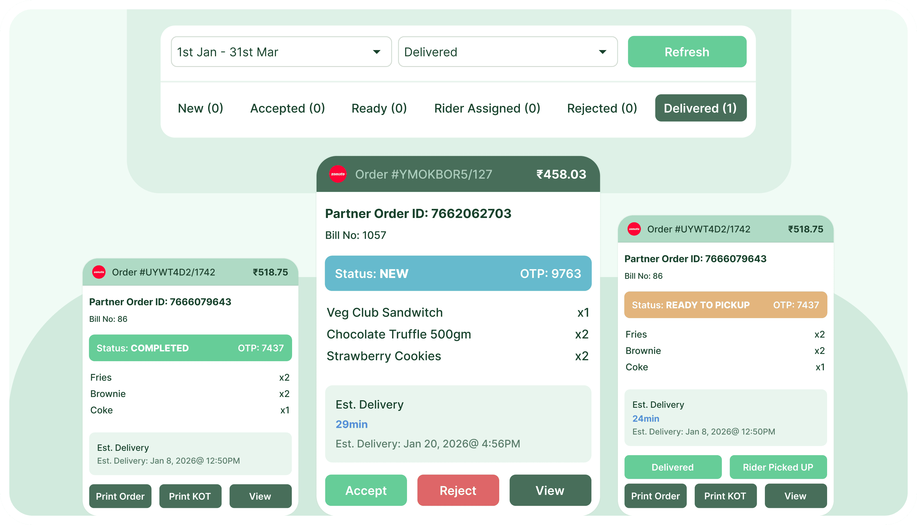Reject the new order #YMOKBOR5/127
The height and width of the screenshot is (525, 917).
pyautogui.click(x=458, y=490)
